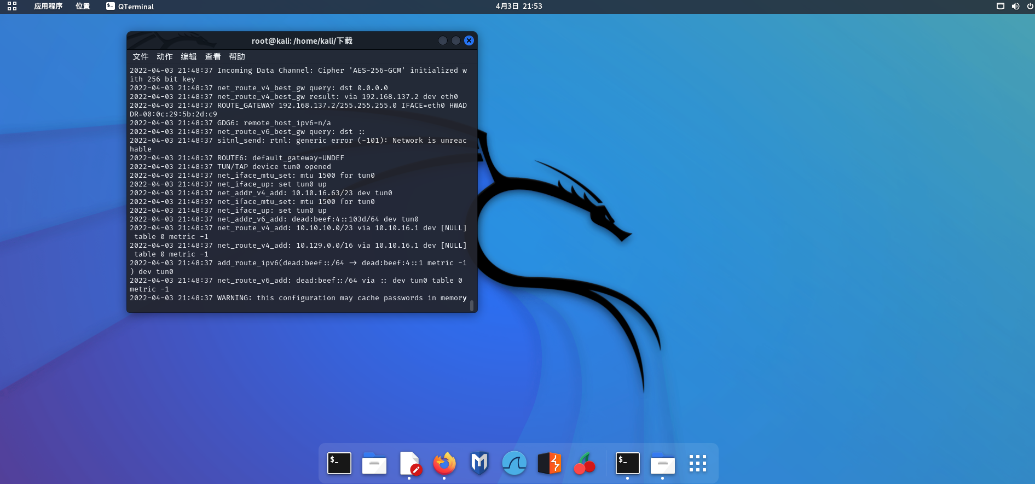Click the 'sitnl_send: rtnl: generic error' line
1035x484 pixels.
point(298,145)
